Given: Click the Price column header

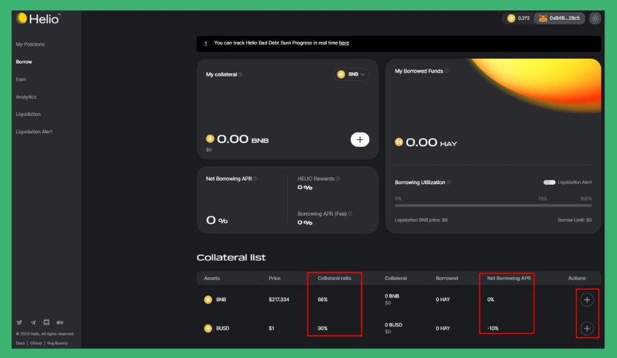Looking at the screenshot, I should [275, 279].
